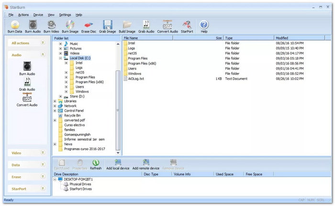Image resolution: width=335 pixels, height=206 pixels.
Task: Click folder list scroll down arrow
Action: pos(118,153)
